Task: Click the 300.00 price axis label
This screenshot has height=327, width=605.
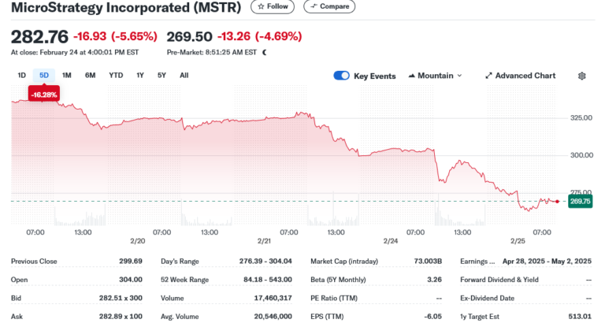Action: (x=581, y=155)
